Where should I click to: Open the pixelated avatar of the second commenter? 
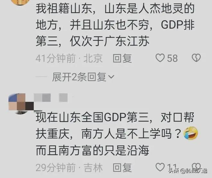21,104
